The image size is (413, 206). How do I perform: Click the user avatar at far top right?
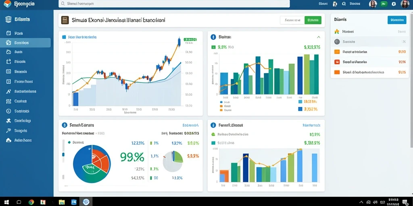coord(405,4)
